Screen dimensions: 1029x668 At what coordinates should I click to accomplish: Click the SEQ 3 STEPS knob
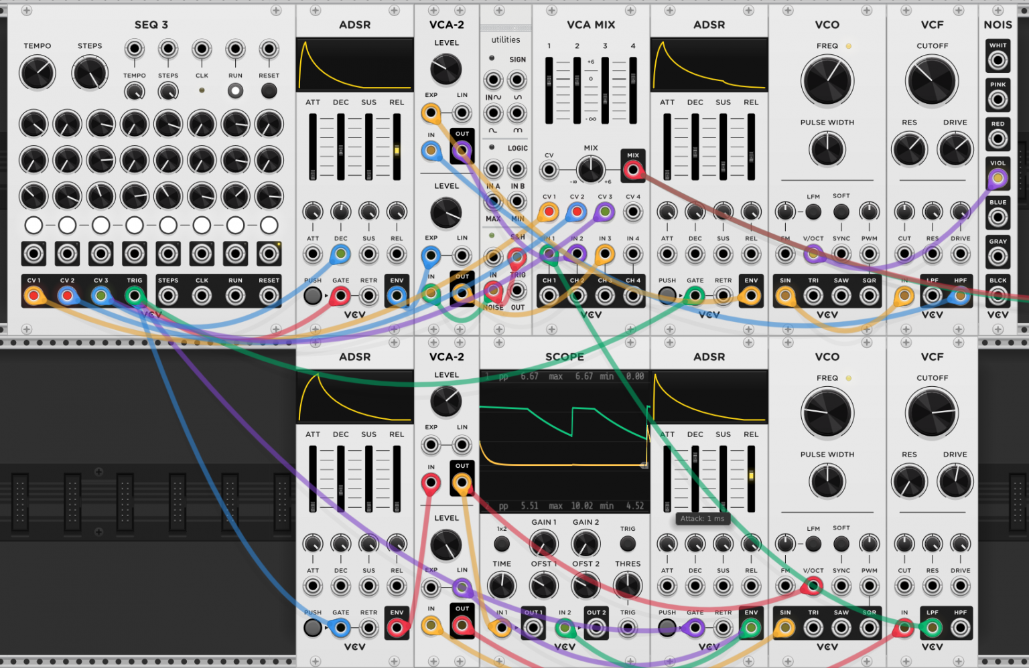coord(90,73)
